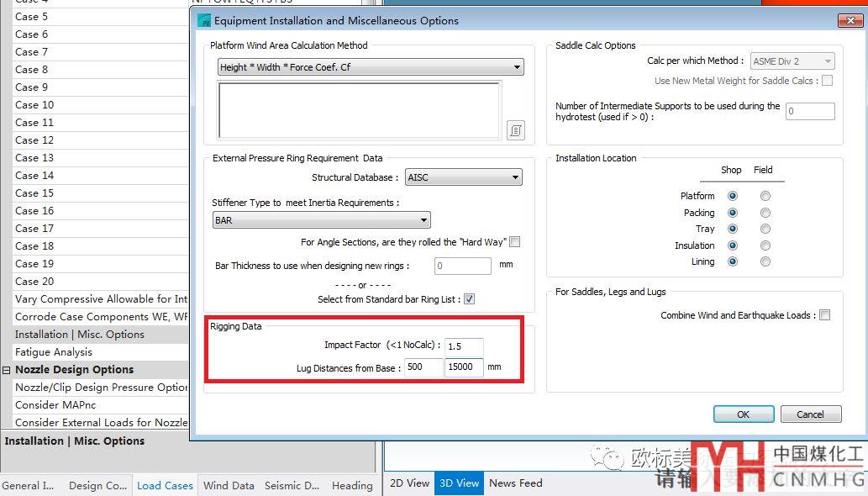Enable Combine Wind and Earthquake Loads

tap(825, 315)
